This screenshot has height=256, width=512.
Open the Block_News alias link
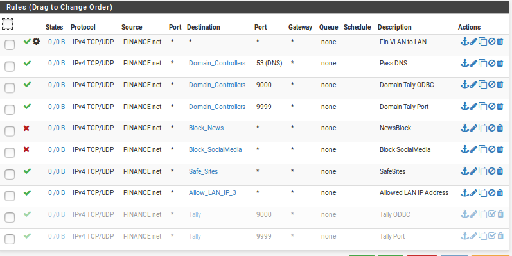click(206, 128)
